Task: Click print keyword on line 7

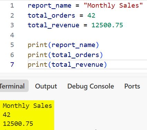Action: 38,65
